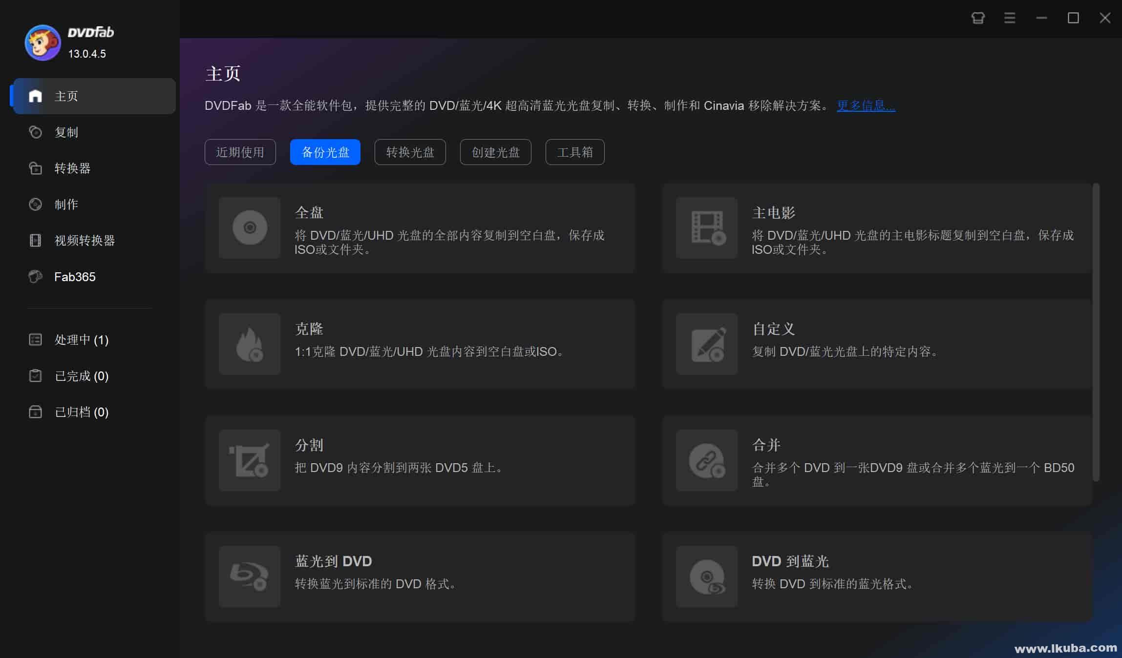This screenshot has height=658, width=1122.
Task: Choose the 自定义 card title
Action: point(774,329)
